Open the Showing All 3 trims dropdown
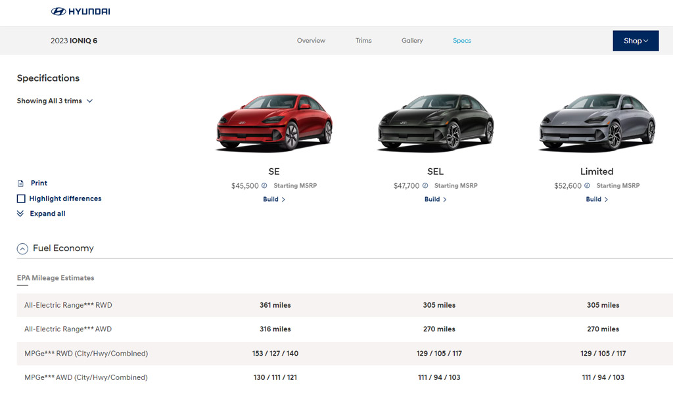This screenshot has width=673, height=401. click(x=55, y=101)
